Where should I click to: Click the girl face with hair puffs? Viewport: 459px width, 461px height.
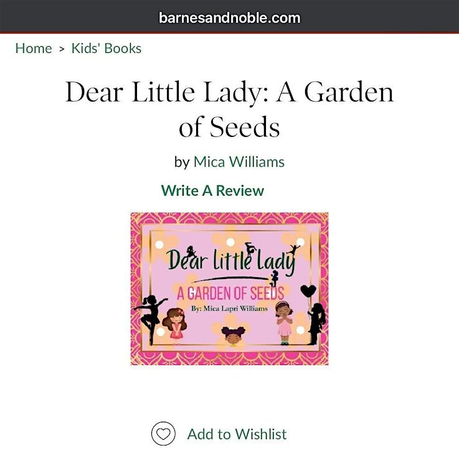click(233, 335)
